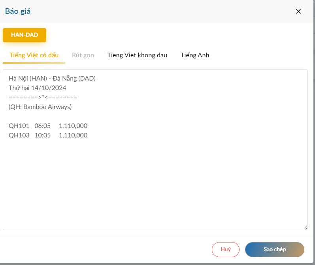Click the QH101 flight number

click(x=19, y=126)
